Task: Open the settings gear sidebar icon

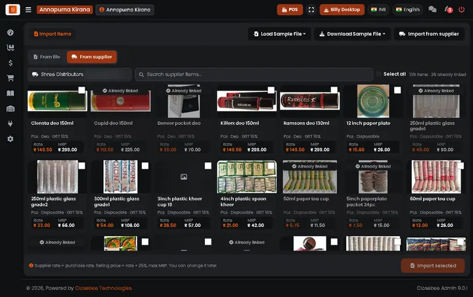Action: pyautogui.click(x=11, y=139)
